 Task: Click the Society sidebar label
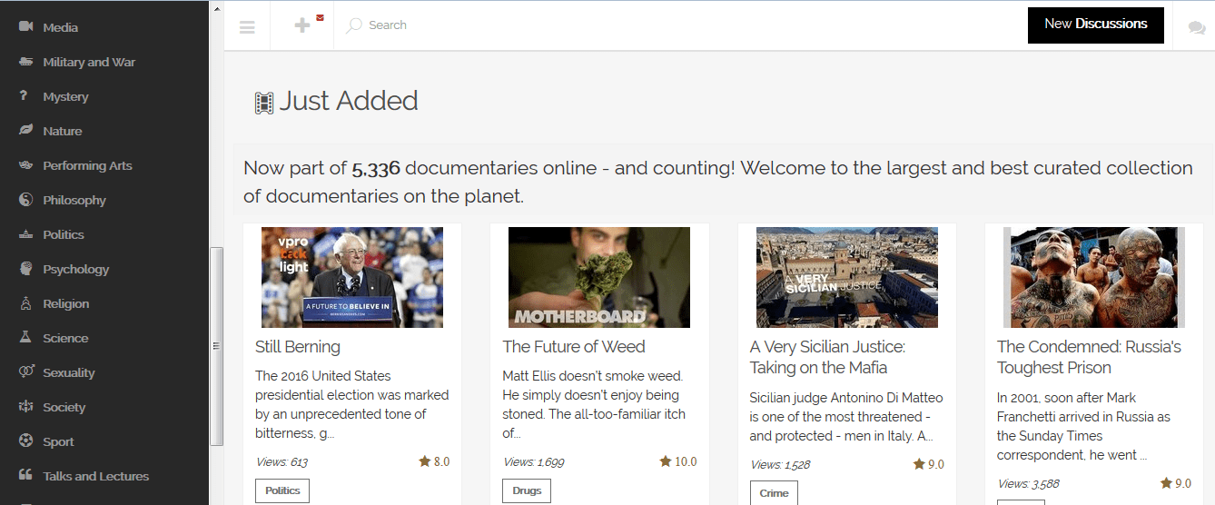coord(64,407)
